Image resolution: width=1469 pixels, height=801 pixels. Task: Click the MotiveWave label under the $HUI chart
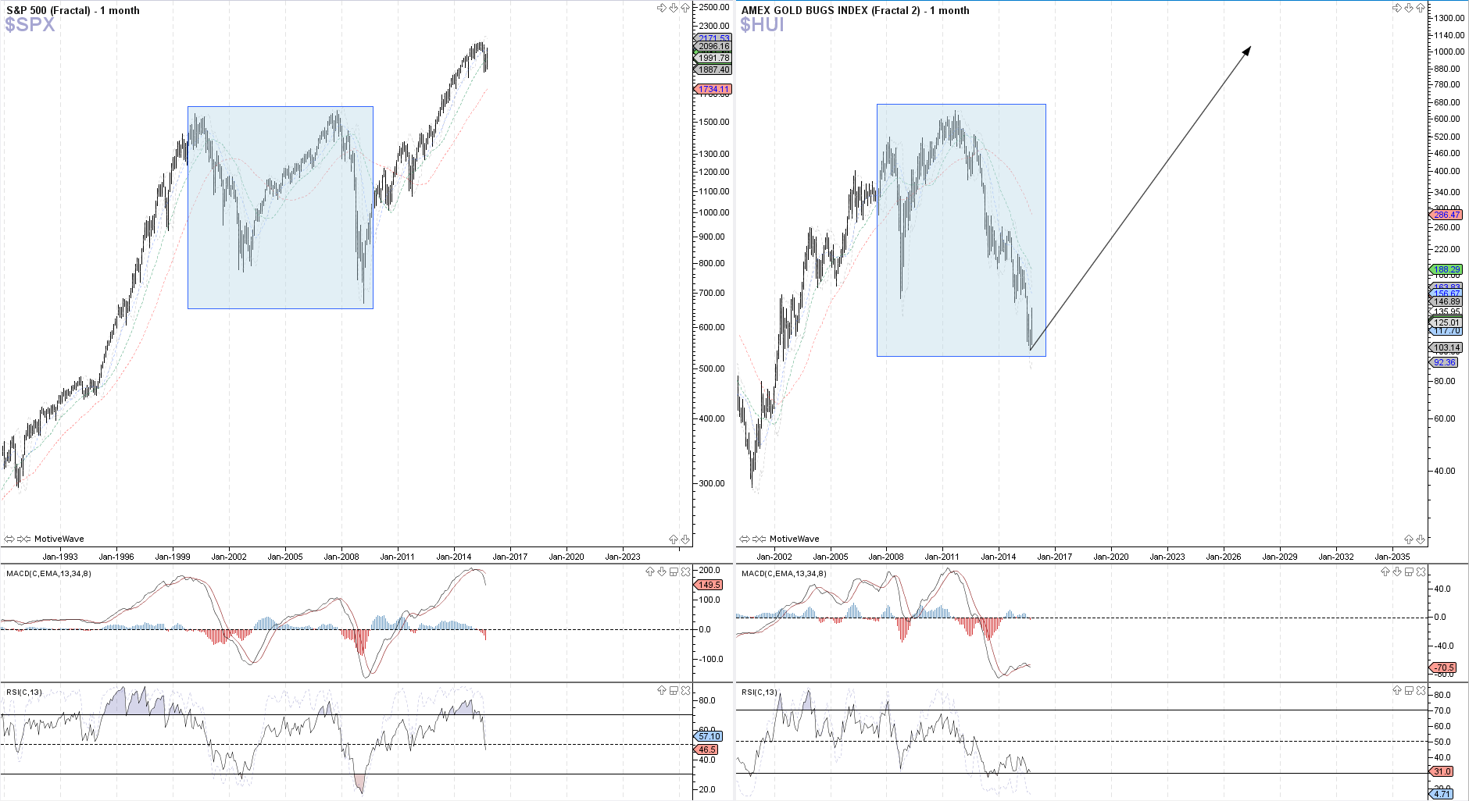(x=794, y=539)
